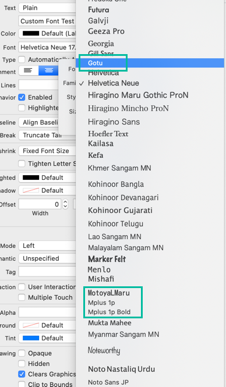
Task: Pick Kohinoor Gujarati font
Action: [121, 211]
